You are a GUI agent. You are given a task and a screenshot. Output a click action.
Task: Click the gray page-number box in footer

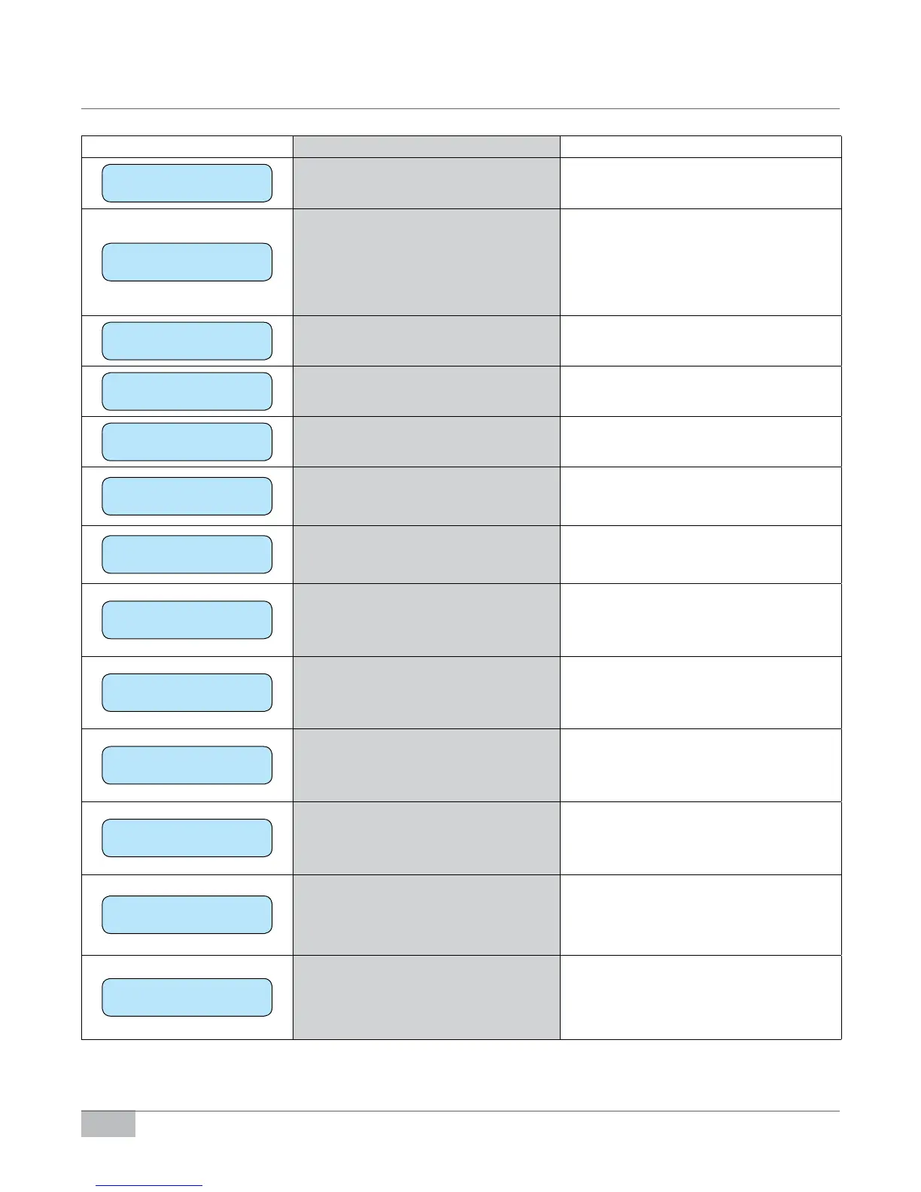coord(108,1124)
